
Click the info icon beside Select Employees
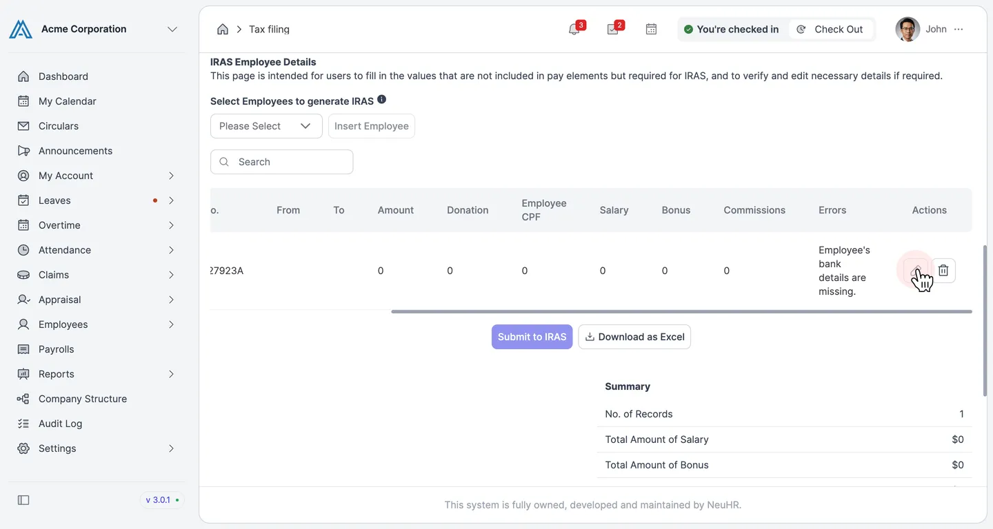click(381, 100)
